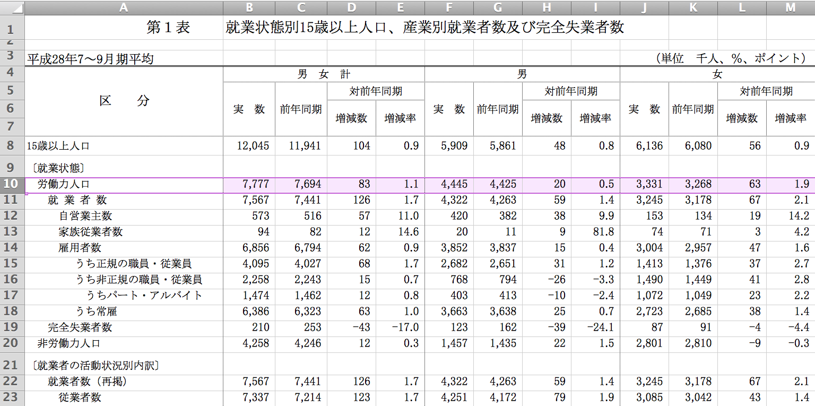Select the cell containing 6,386
The image size is (815, 406).
(x=249, y=312)
